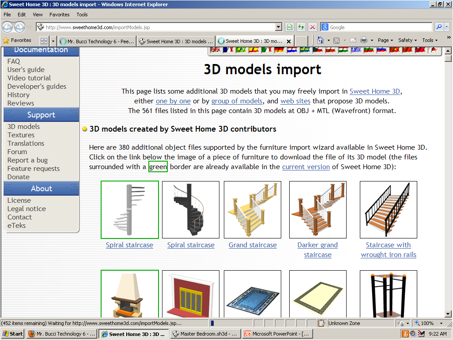Viewport: 453px width, 340px height.
Task: Click the Print icon
Action: click(x=364, y=41)
